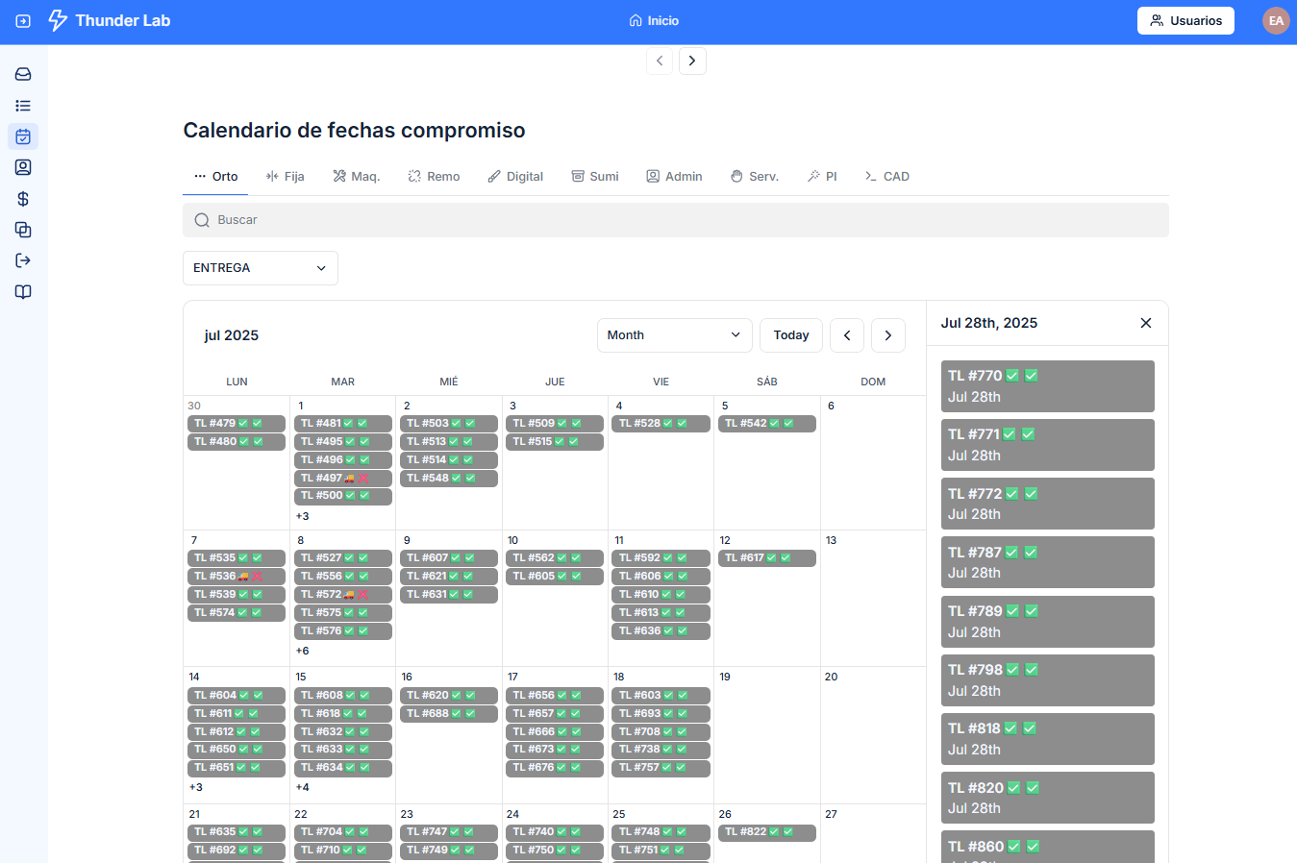This screenshot has height=863, width=1297.
Task: Show next month in calendar
Action: (888, 335)
